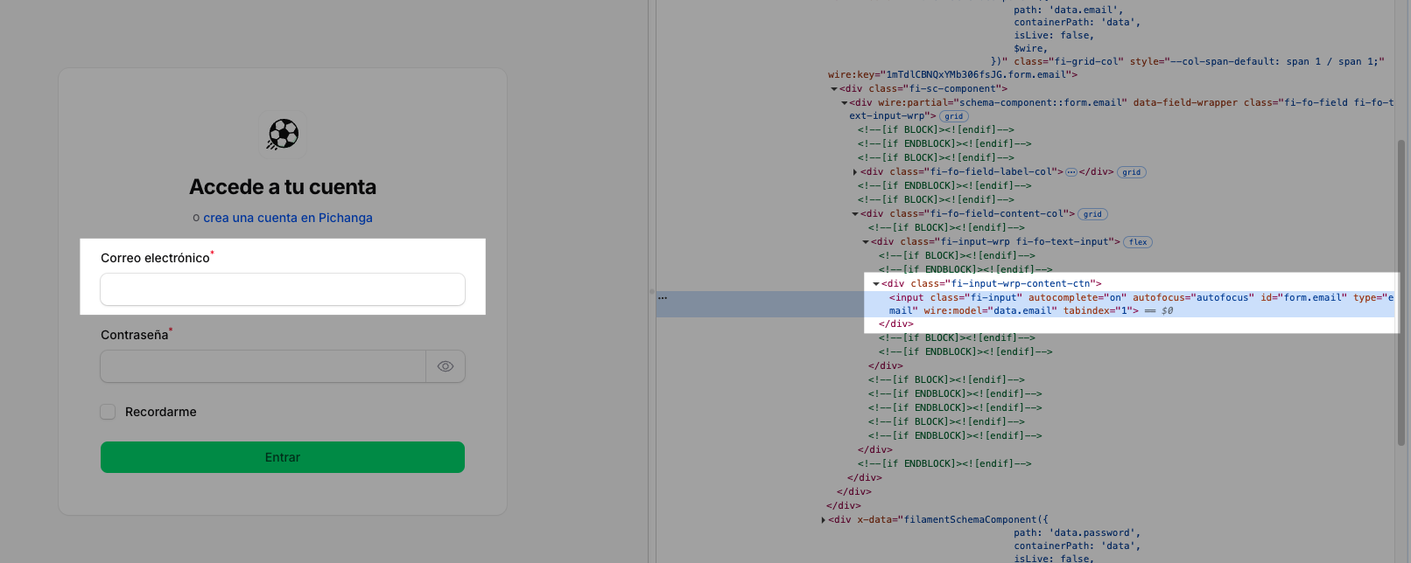Focus the Contraseña password field
The image size is (1411, 563).
click(263, 366)
